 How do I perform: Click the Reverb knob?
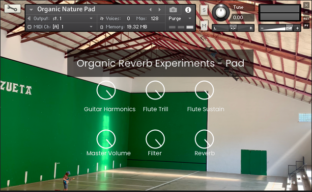204,139
